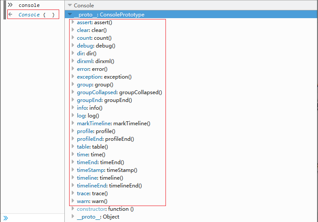The image size is (318, 222).
Task: Focus the command prompt at panel bottom
Action: pos(32,218)
